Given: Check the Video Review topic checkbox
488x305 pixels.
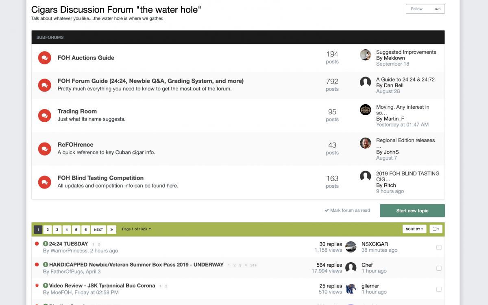Looking at the screenshot, I should pyautogui.click(x=439, y=289).
